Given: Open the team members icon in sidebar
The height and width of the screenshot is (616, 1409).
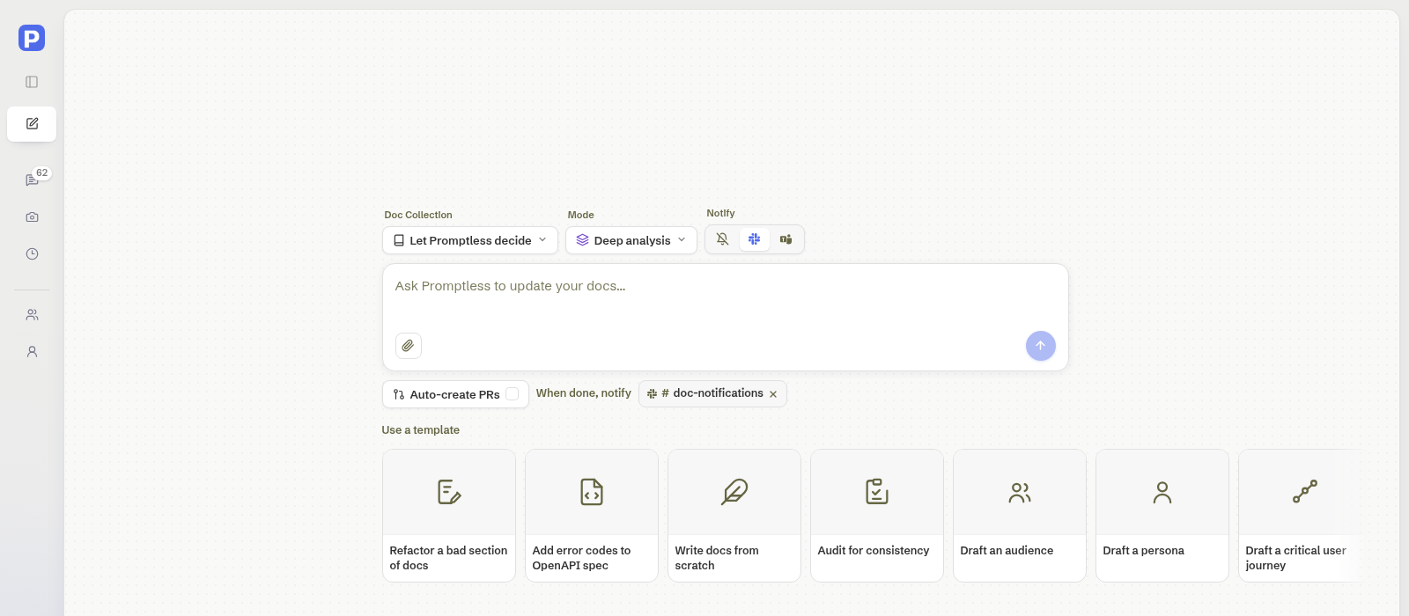Looking at the screenshot, I should (x=32, y=314).
